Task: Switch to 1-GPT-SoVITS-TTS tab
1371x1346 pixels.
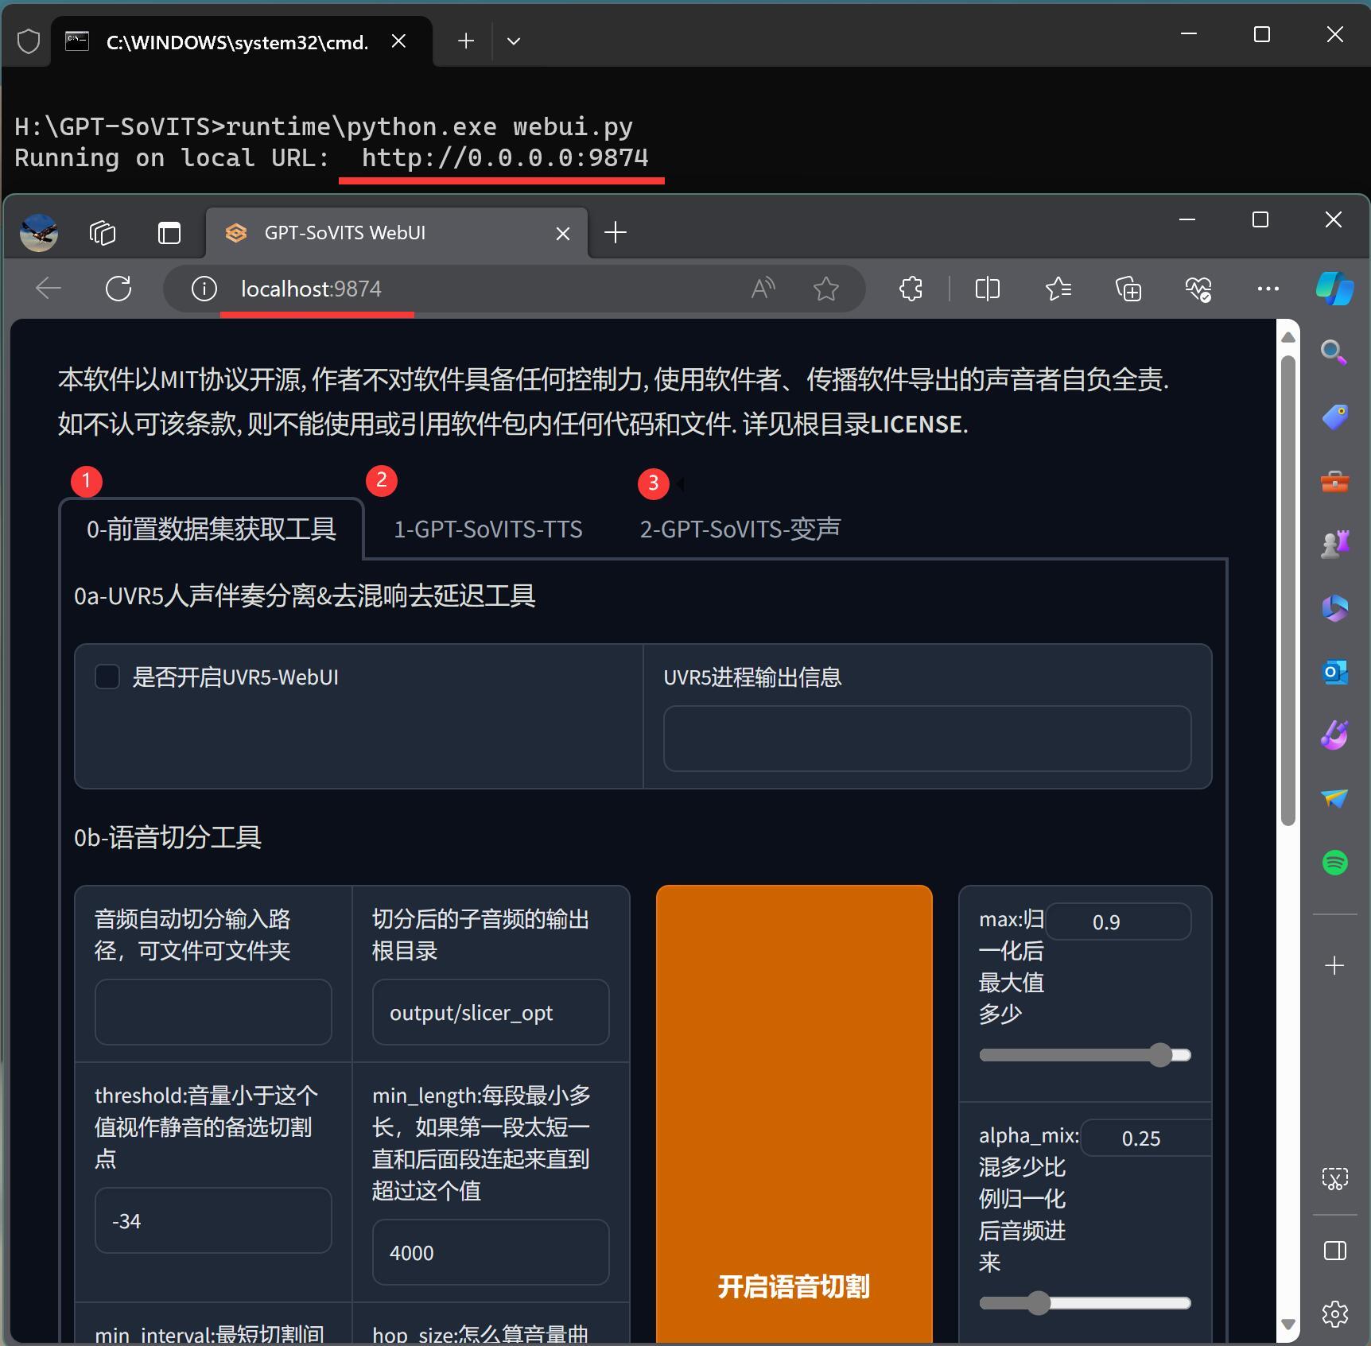Action: coord(488,529)
